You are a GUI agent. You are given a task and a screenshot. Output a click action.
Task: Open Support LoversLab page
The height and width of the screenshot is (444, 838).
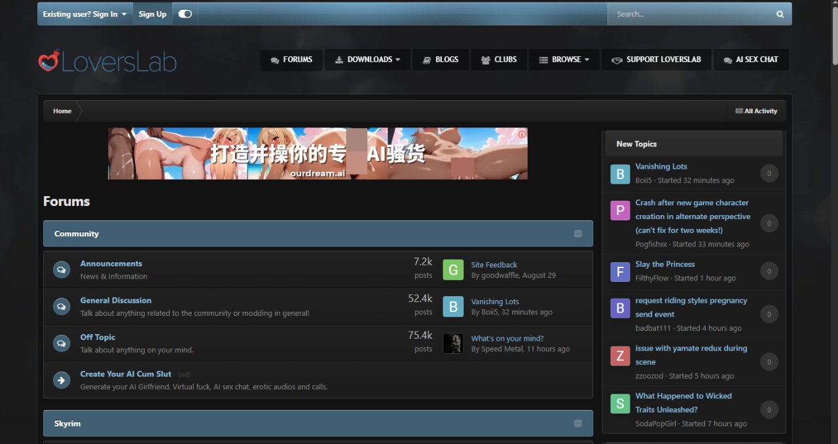[656, 60]
